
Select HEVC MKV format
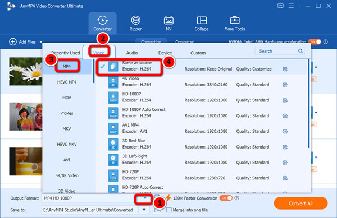[x=67, y=144]
